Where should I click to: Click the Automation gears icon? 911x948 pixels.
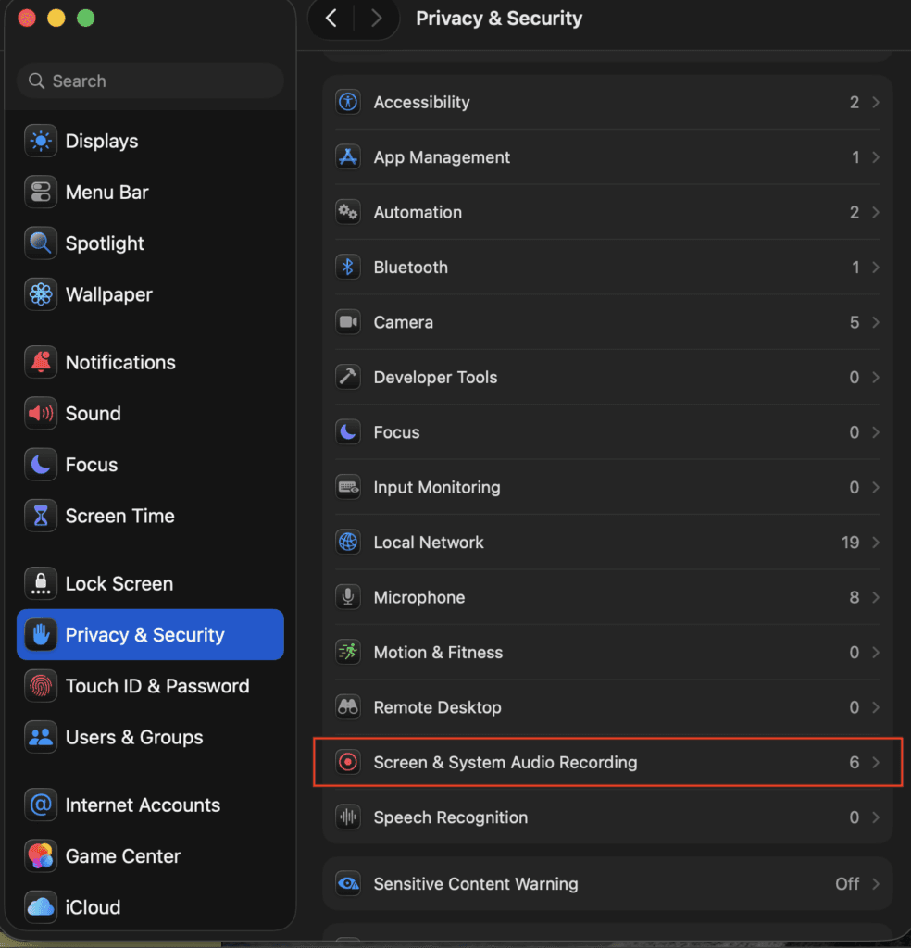click(x=348, y=212)
